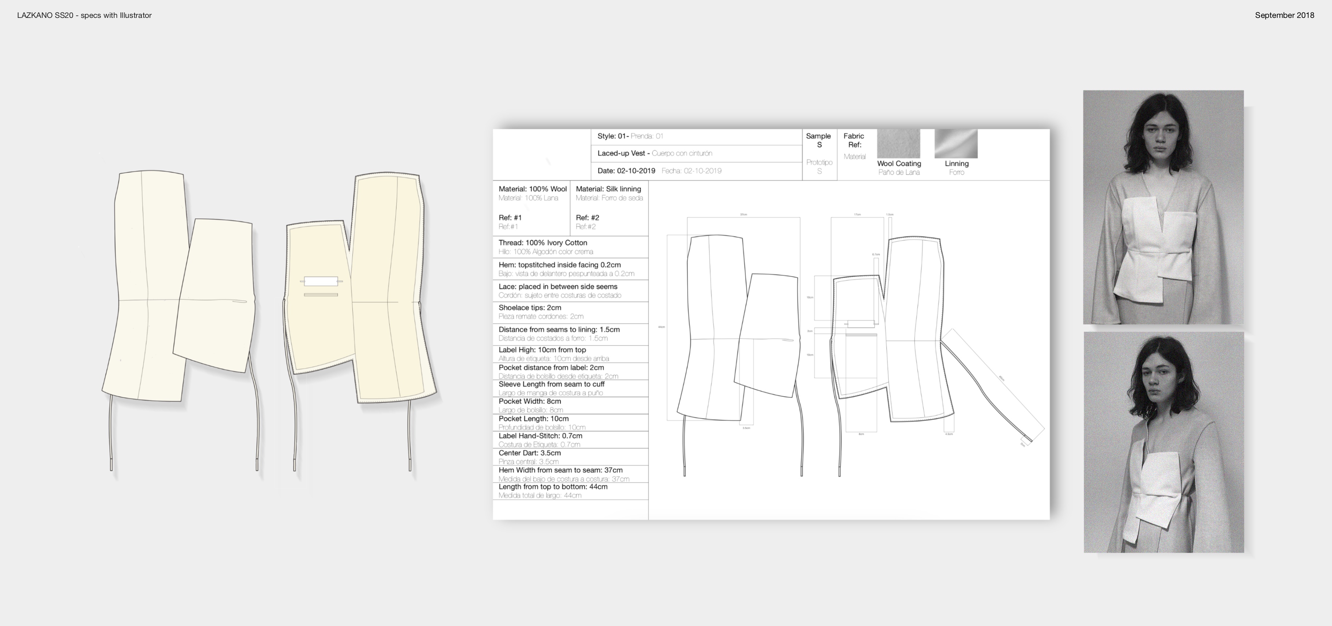Click the white label rectangle on inside vest

tap(321, 282)
